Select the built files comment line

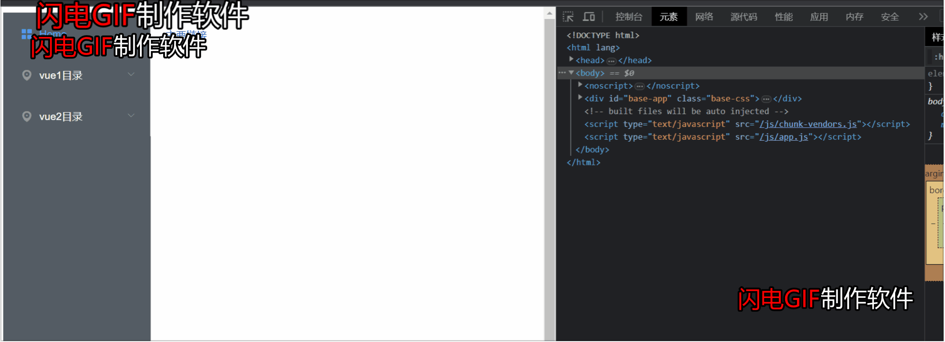[x=686, y=111]
